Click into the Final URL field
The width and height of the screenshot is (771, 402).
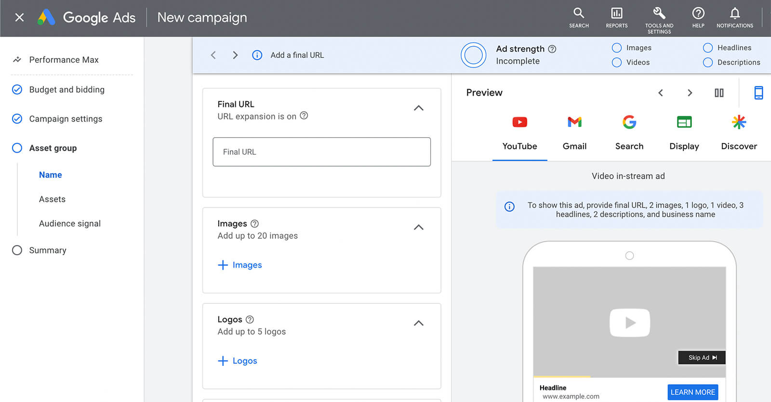pos(321,152)
